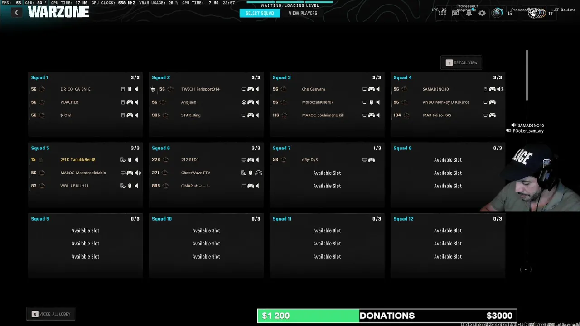Click the controller icon on eRy-Dy3's row
580x326 pixels.
(371, 160)
